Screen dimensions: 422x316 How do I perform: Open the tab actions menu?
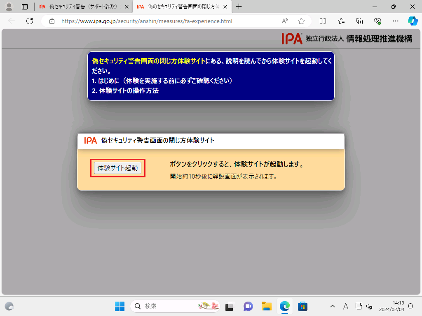pos(25,7)
